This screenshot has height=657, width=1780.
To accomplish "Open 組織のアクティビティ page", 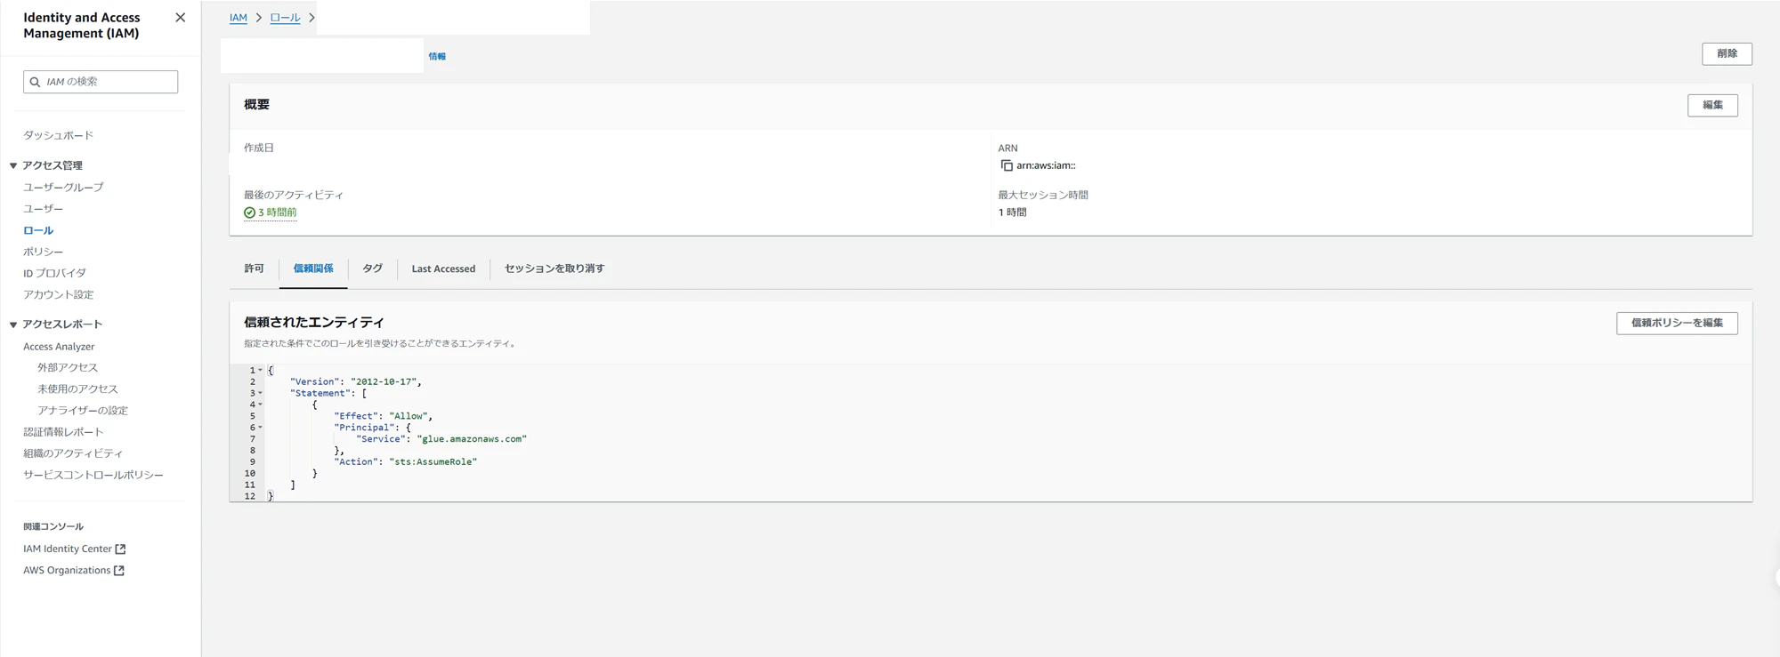I will point(73,453).
